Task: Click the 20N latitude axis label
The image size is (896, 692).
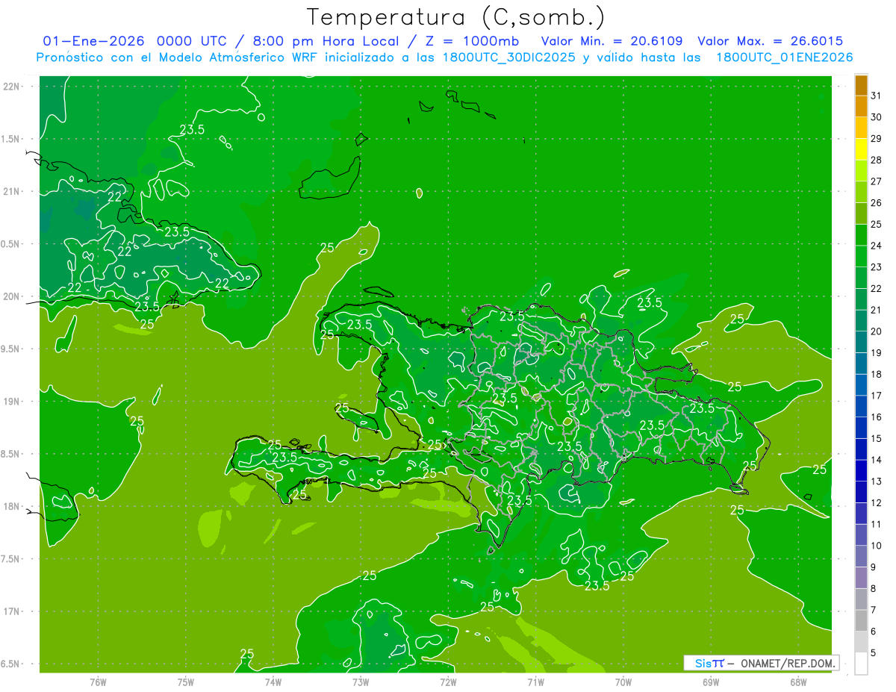Action: pyautogui.click(x=12, y=296)
